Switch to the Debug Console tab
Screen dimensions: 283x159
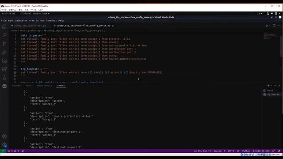[44, 86]
